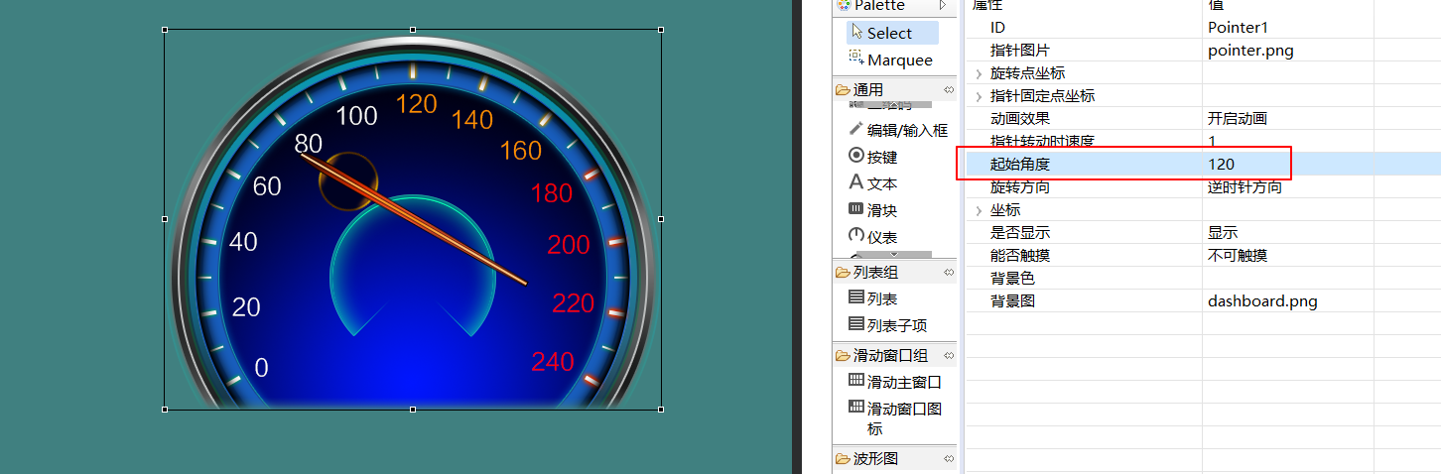Click the top-left selection handle of the gauge
The height and width of the screenshot is (474, 1441).
[x=165, y=30]
